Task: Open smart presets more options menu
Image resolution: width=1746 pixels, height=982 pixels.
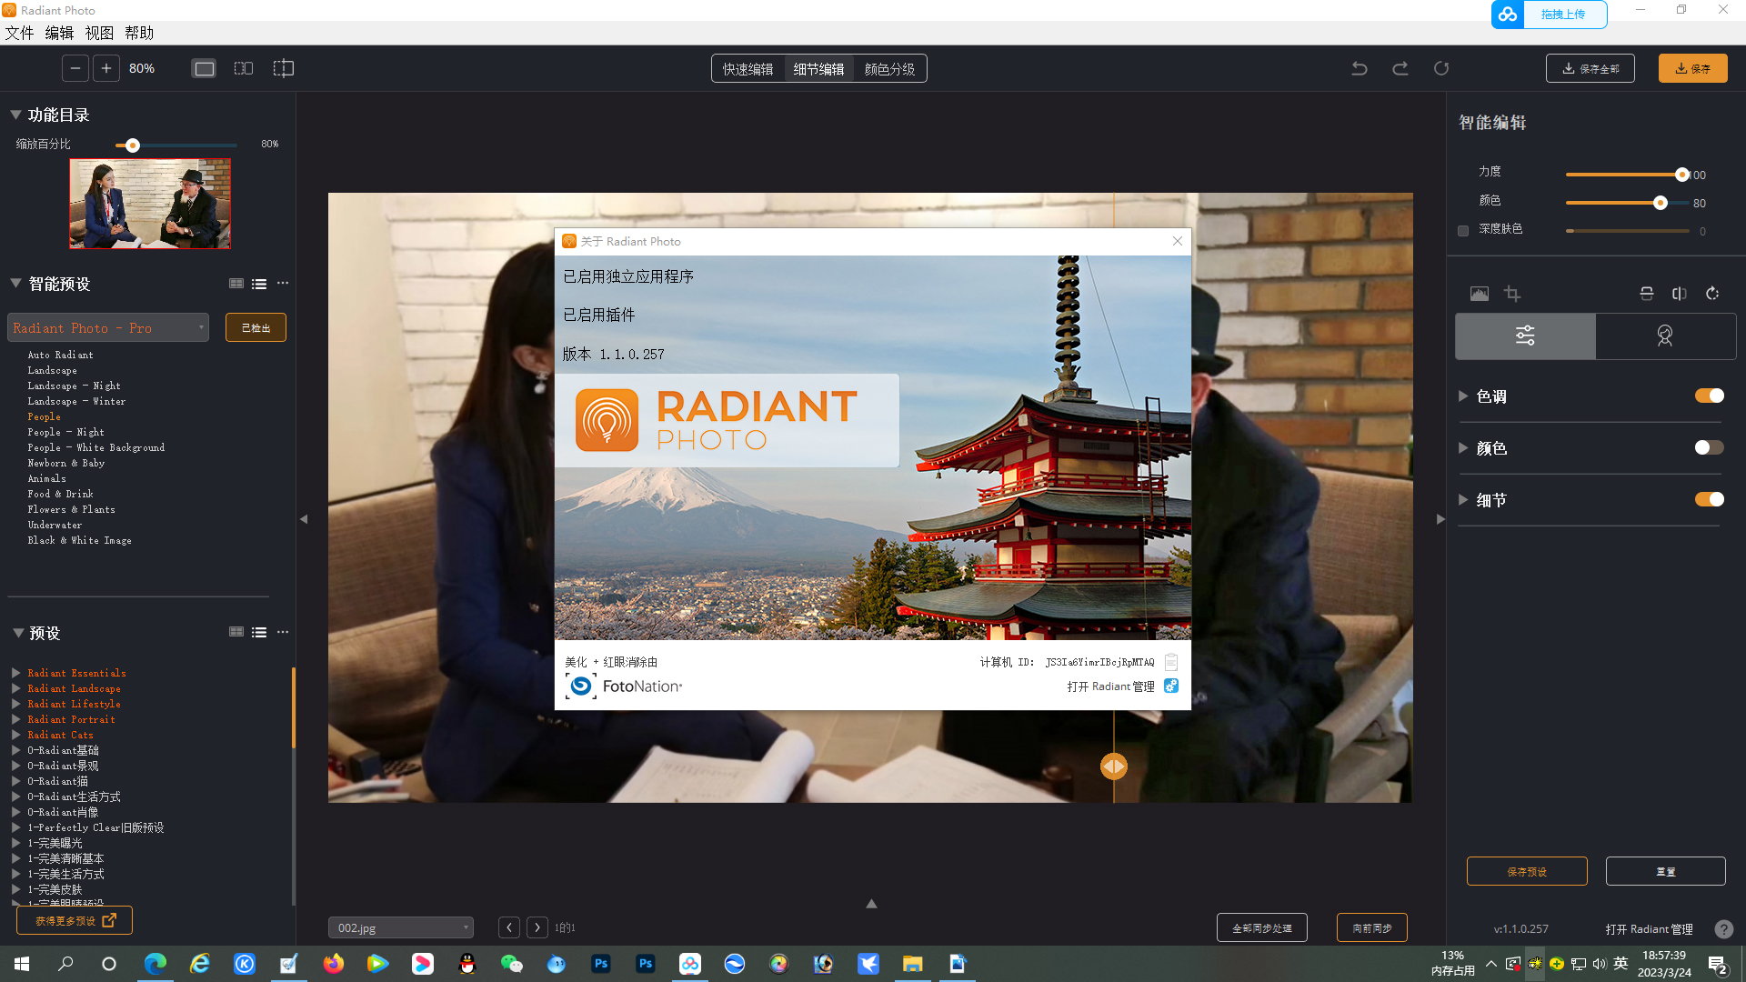Action: 283,284
